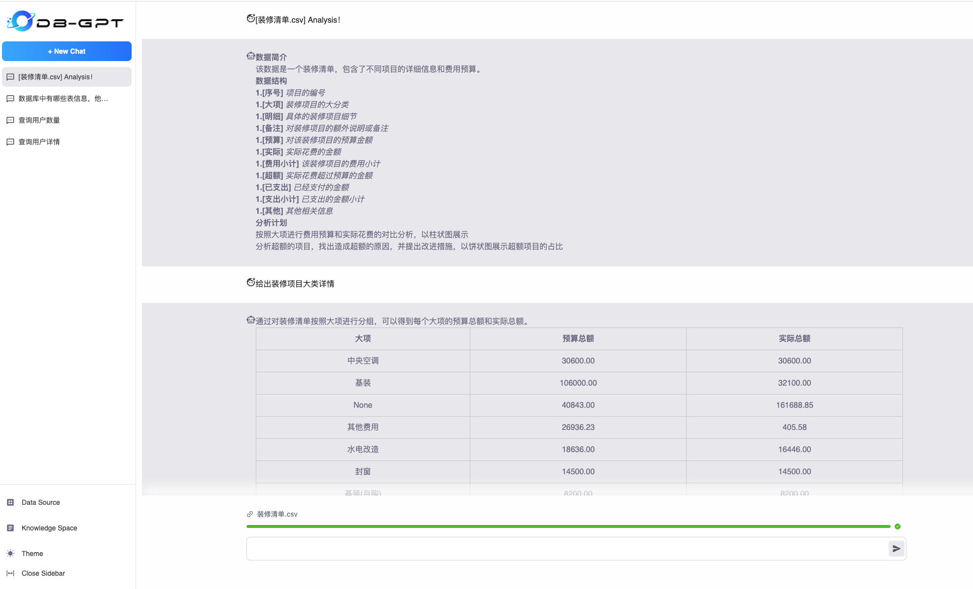Click the paperclip icon beside 装修清单.csv
The width and height of the screenshot is (973, 589).
249,514
